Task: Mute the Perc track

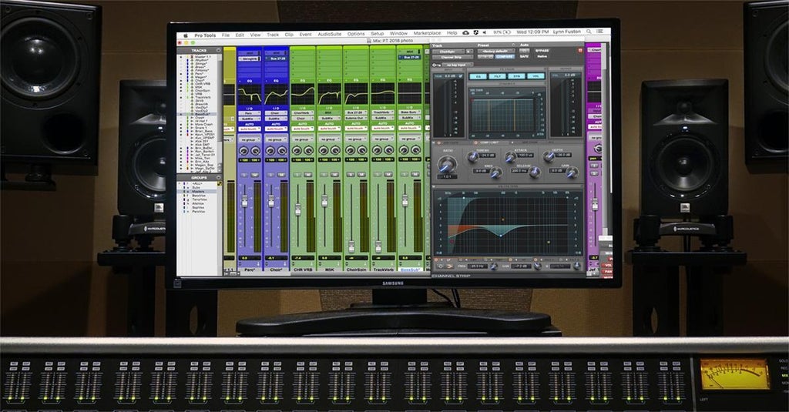Action: [x=255, y=175]
